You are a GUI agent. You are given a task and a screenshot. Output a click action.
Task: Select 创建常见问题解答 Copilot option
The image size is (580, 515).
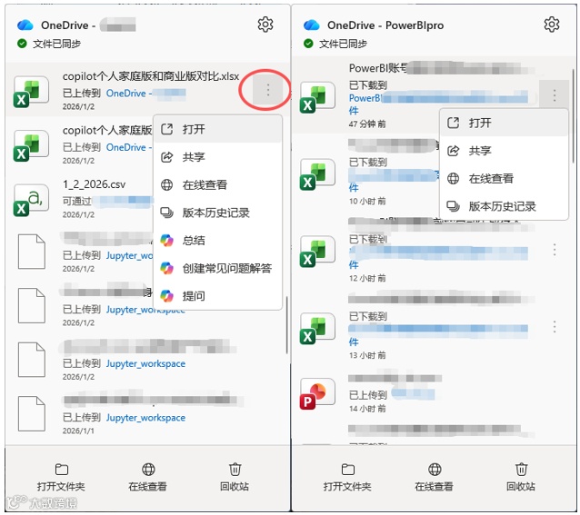[218, 268]
